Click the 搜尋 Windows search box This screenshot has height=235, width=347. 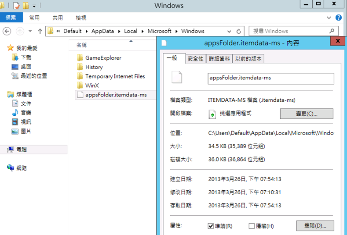293,31
